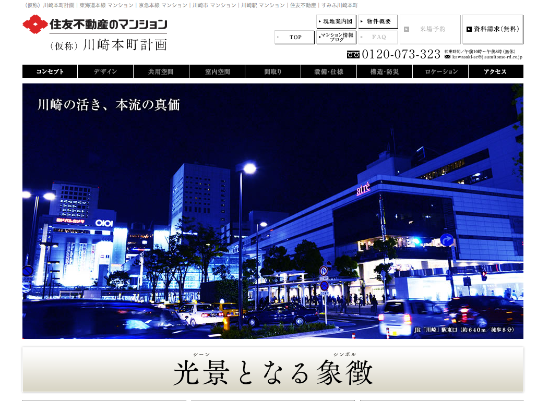537x401 pixels.
Task: Click the Kawasaki station night hero image
Action: 272,211
